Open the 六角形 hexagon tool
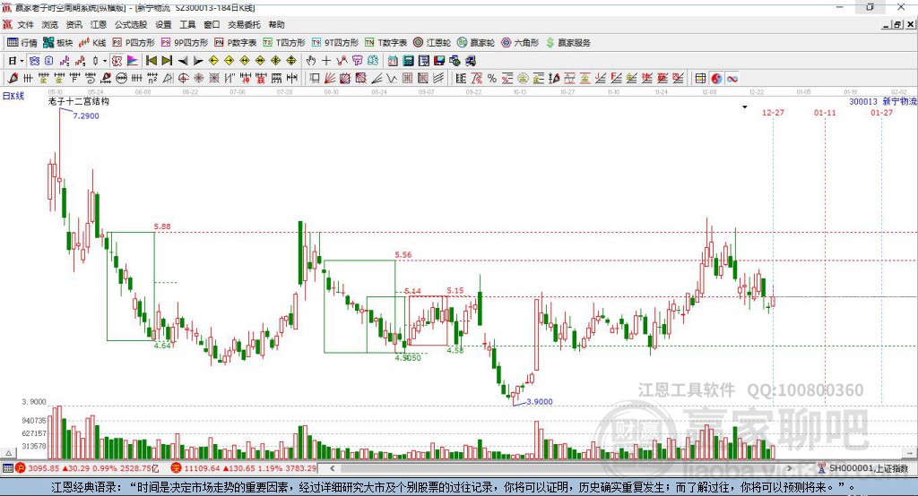The width and height of the screenshot is (918, 496). (520, 43)
